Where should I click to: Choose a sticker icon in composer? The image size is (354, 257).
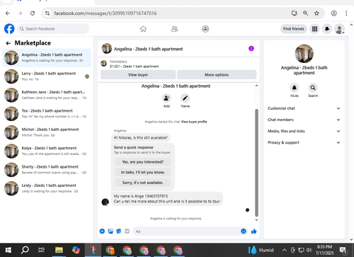(x=119, y=232)
